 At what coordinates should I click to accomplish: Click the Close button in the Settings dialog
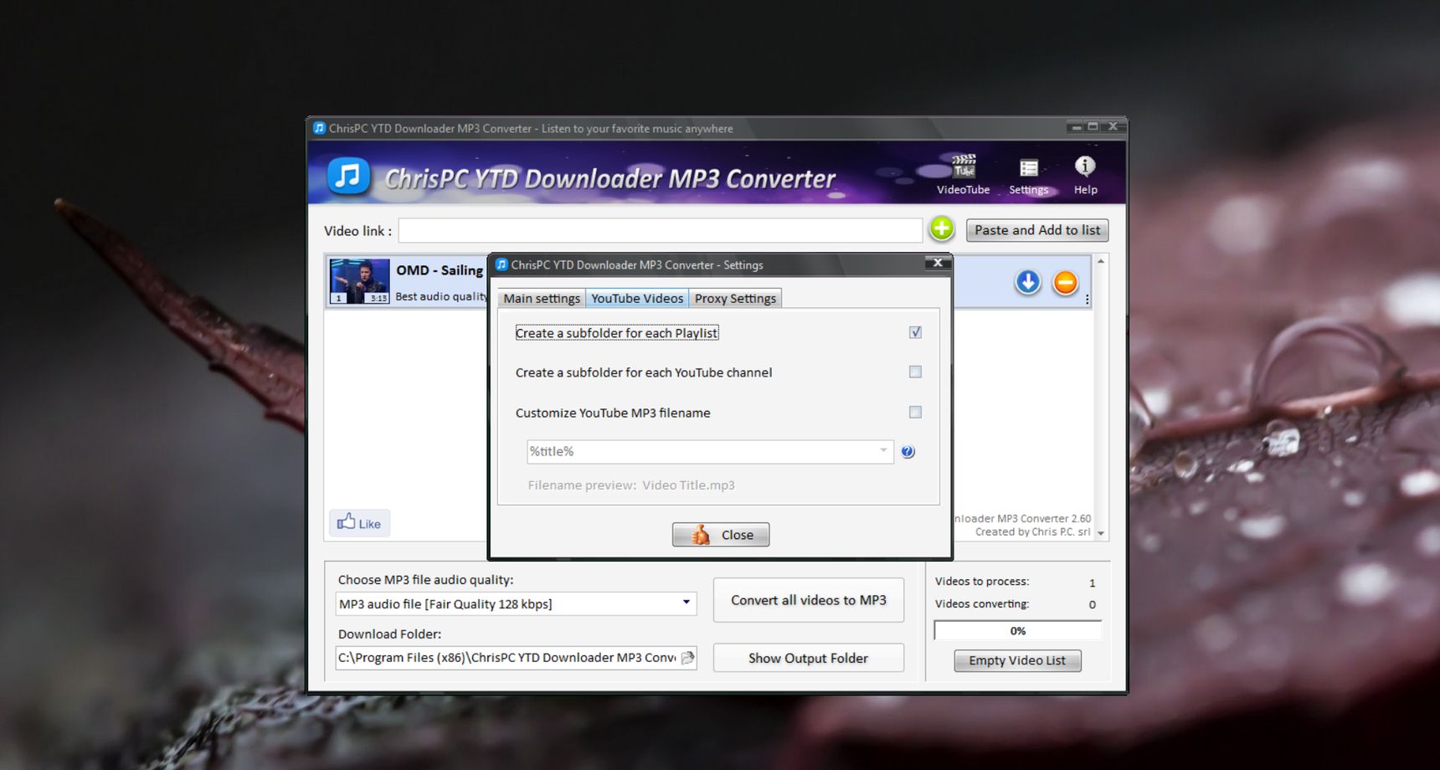coord(721,535)
